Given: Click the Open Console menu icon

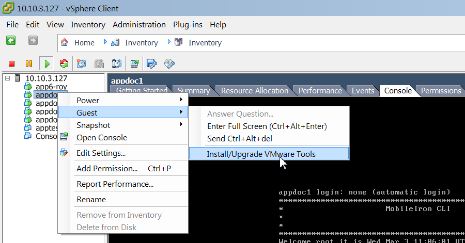Looking at the screenshot, I should coord(64,136).
